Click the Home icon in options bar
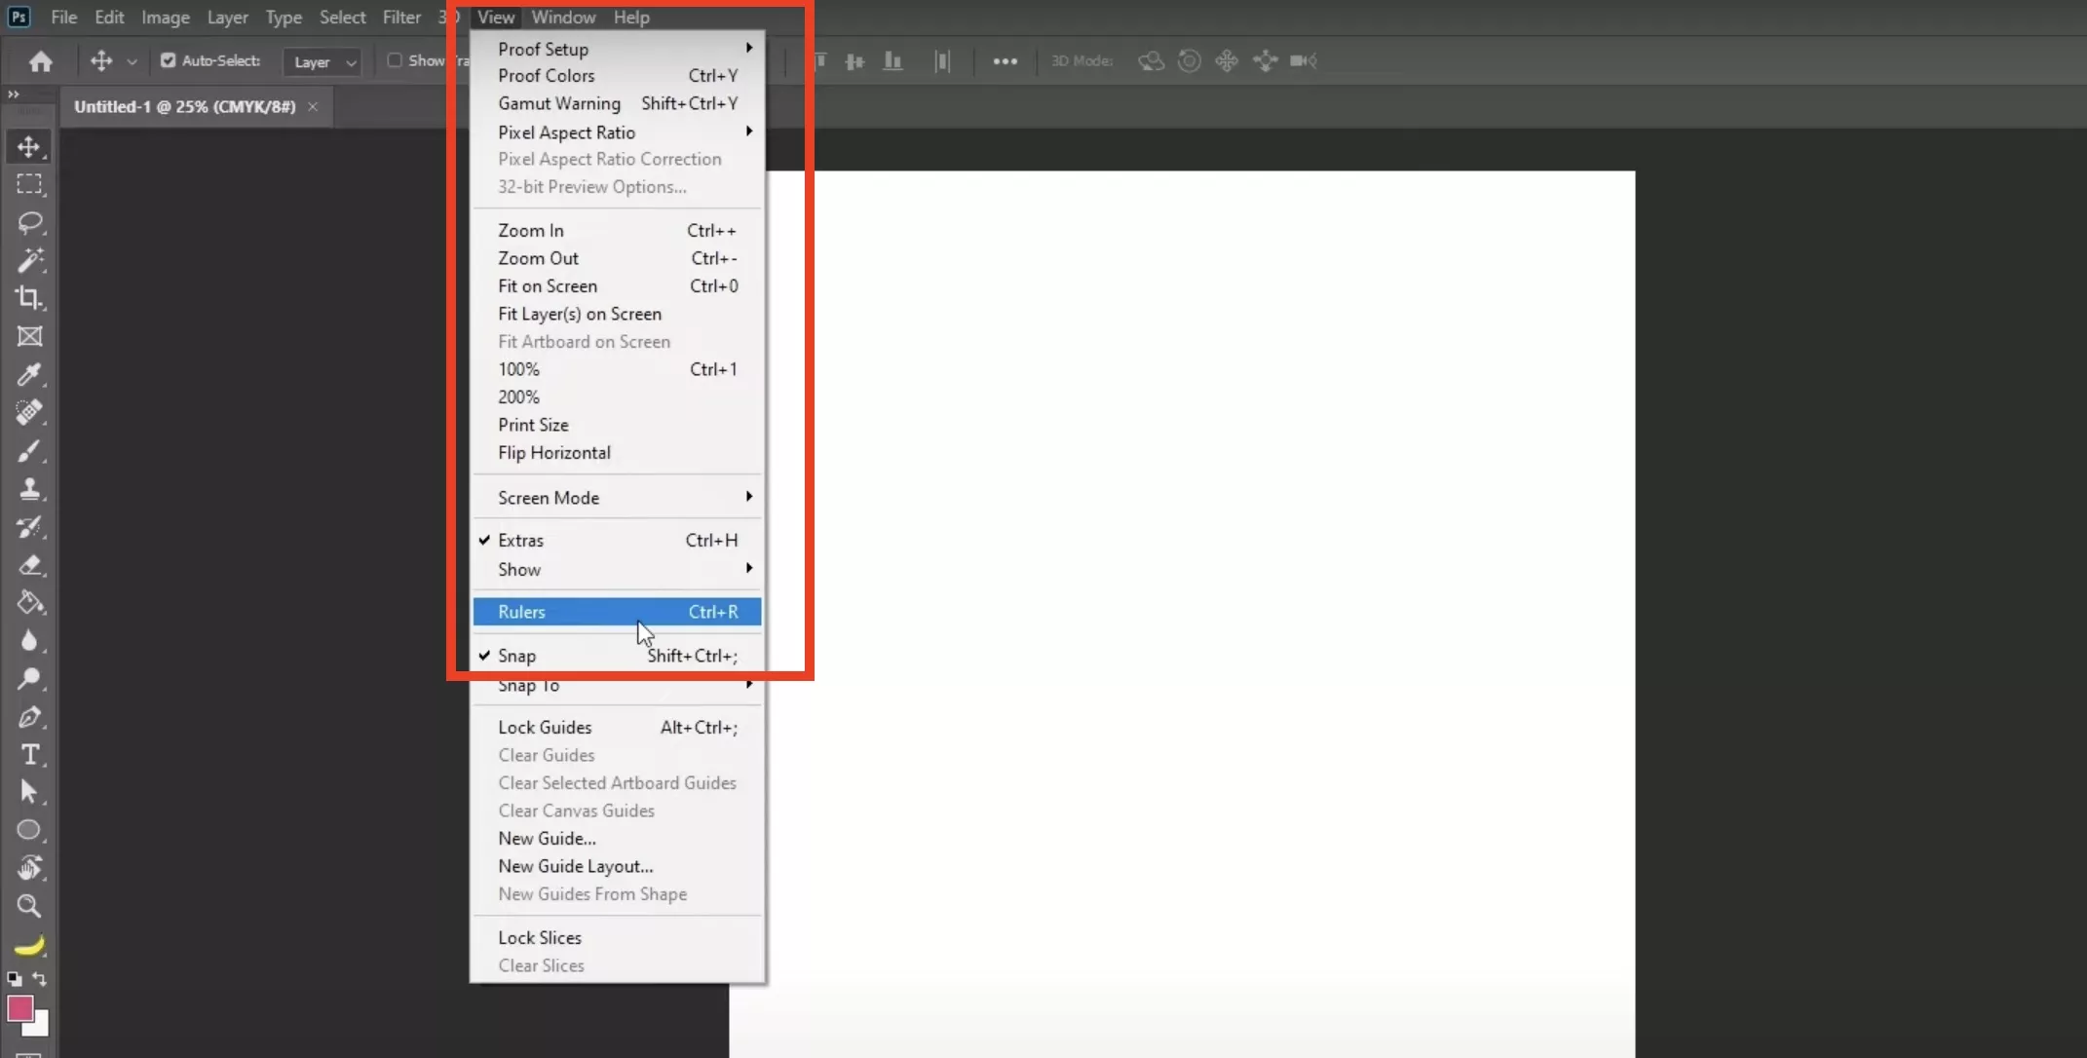Screen dimensions: 2087x1058 click(40, 61)
